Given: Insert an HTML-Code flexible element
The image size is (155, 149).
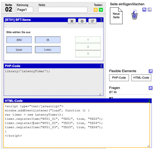Looking at the screenshot, I should (x=141, y=78).
